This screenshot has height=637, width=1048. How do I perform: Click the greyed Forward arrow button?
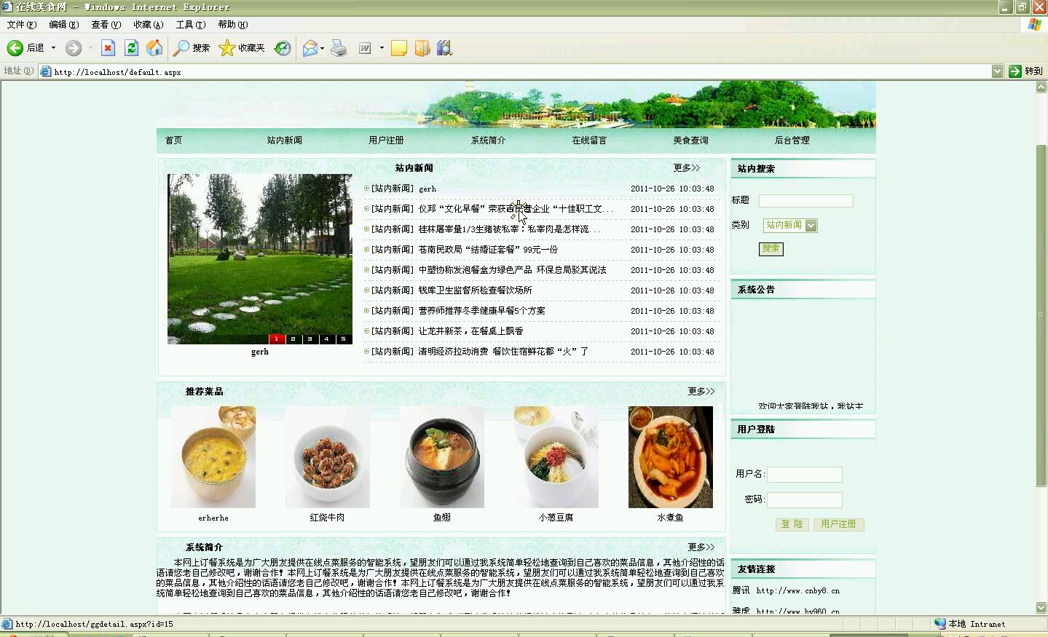click(x=74, y=48)
